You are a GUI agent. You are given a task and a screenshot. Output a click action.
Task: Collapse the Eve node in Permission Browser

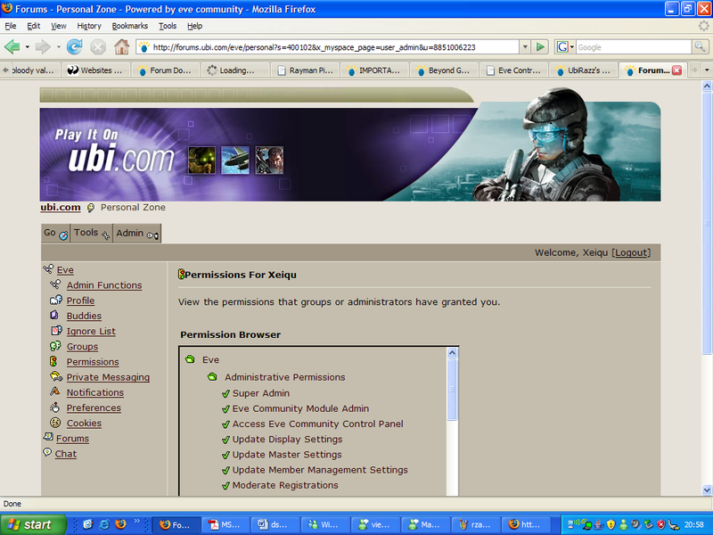coord(190,359)
